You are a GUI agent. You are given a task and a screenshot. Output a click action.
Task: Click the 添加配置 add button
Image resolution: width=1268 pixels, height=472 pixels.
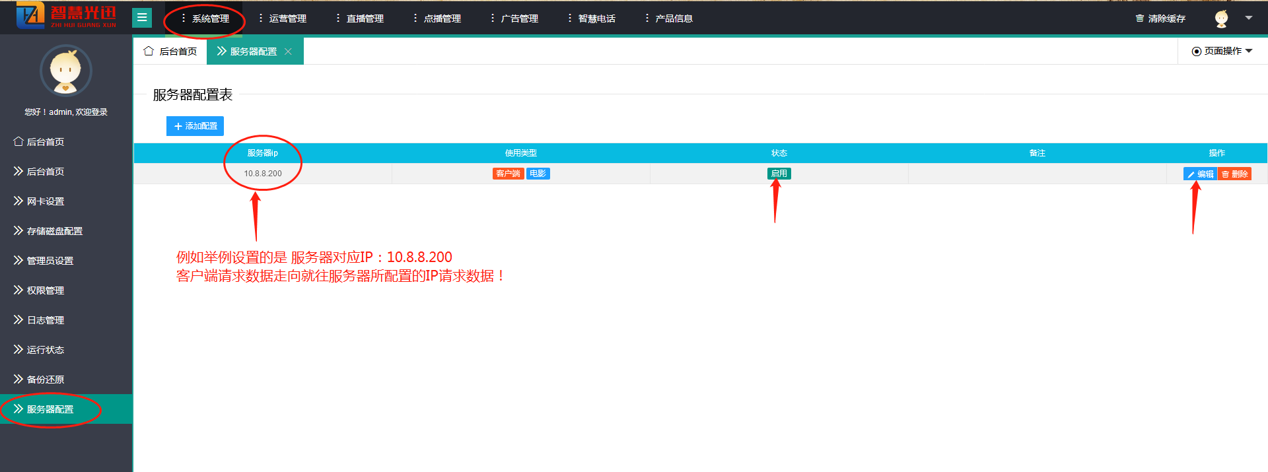click(x=195, y=126)
